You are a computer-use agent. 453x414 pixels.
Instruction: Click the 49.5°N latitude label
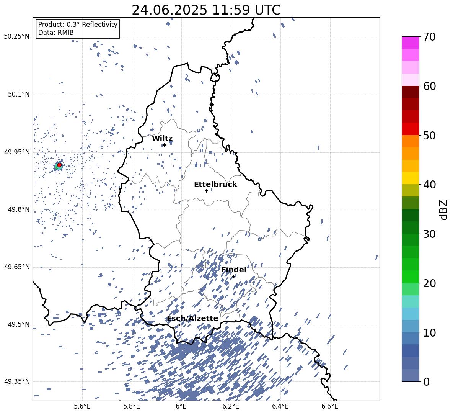(18, 324)
